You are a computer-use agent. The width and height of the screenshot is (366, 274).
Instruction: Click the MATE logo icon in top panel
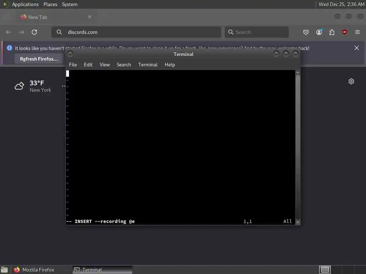(x=6, y=4)
